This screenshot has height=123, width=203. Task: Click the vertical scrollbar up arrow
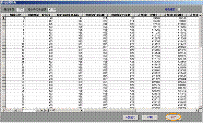(200, 15)
